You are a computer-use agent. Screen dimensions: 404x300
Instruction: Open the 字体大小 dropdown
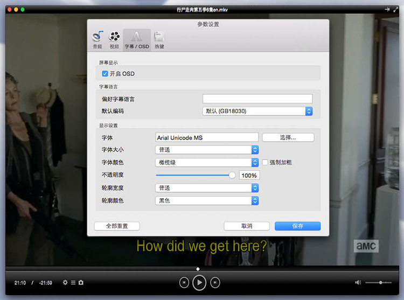pyautogui.click(x=207, y=150)
